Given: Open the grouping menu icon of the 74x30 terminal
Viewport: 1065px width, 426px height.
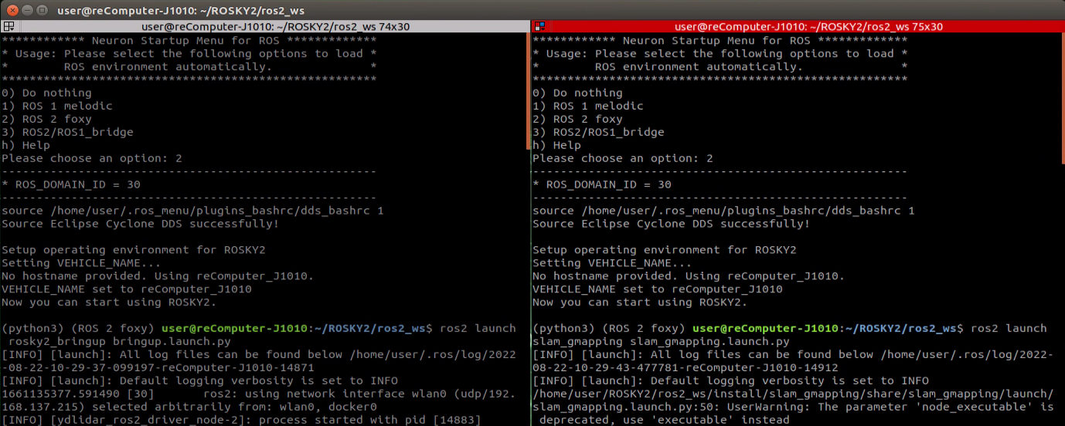Looking at the screenshot, I should [x=8, y=26].
